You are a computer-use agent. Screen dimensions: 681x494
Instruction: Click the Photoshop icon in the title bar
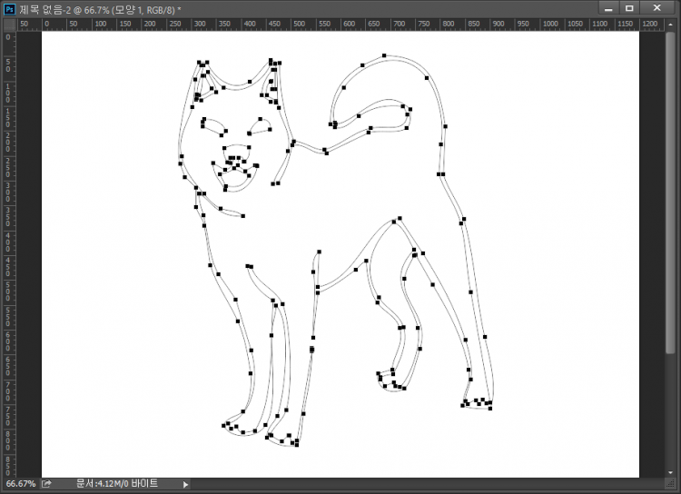pos(8,8)
